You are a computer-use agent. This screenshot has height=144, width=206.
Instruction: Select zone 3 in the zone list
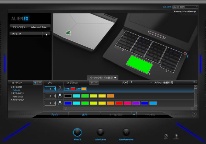pyautogui.click(x=49, y=103)
